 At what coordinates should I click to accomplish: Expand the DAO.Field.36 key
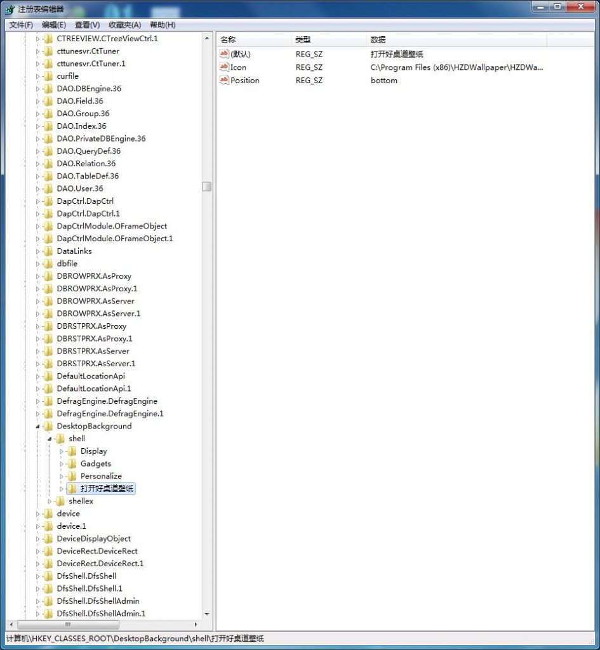point(37,101)
